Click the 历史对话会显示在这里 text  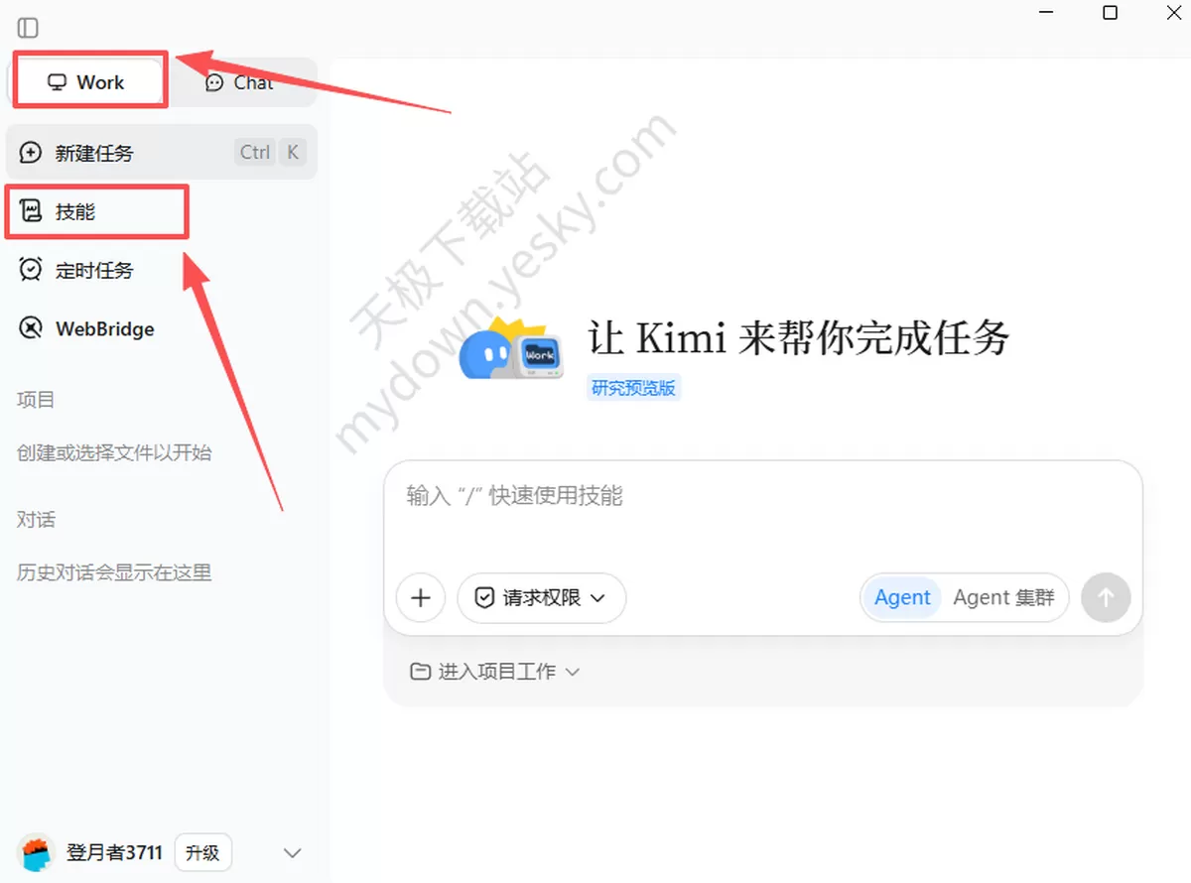(114, 572)
